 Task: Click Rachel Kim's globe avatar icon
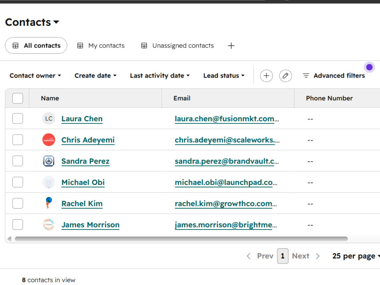point(49,203)
